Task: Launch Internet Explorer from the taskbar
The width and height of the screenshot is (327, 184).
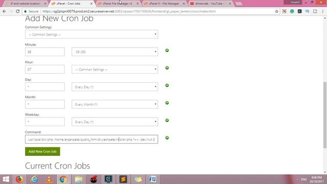Action: pyautogui.click(x=34, y=179)
